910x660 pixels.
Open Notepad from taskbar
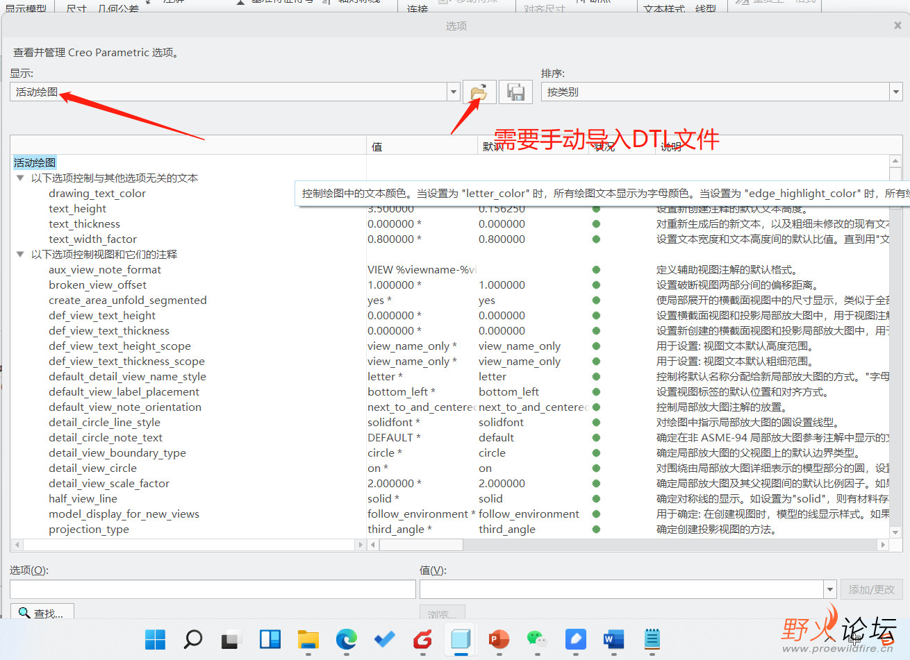click(x=652, y=639)
